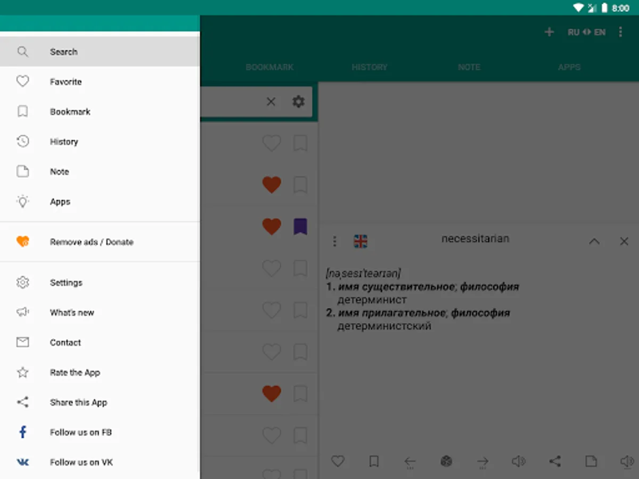Check the battery status icon
Viewport: 639px width, 479px height.
tap(604, 7)
